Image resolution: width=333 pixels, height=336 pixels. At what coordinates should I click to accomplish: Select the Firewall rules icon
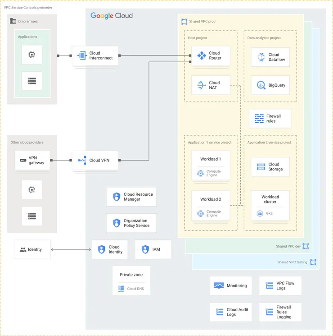pos(259,119)
